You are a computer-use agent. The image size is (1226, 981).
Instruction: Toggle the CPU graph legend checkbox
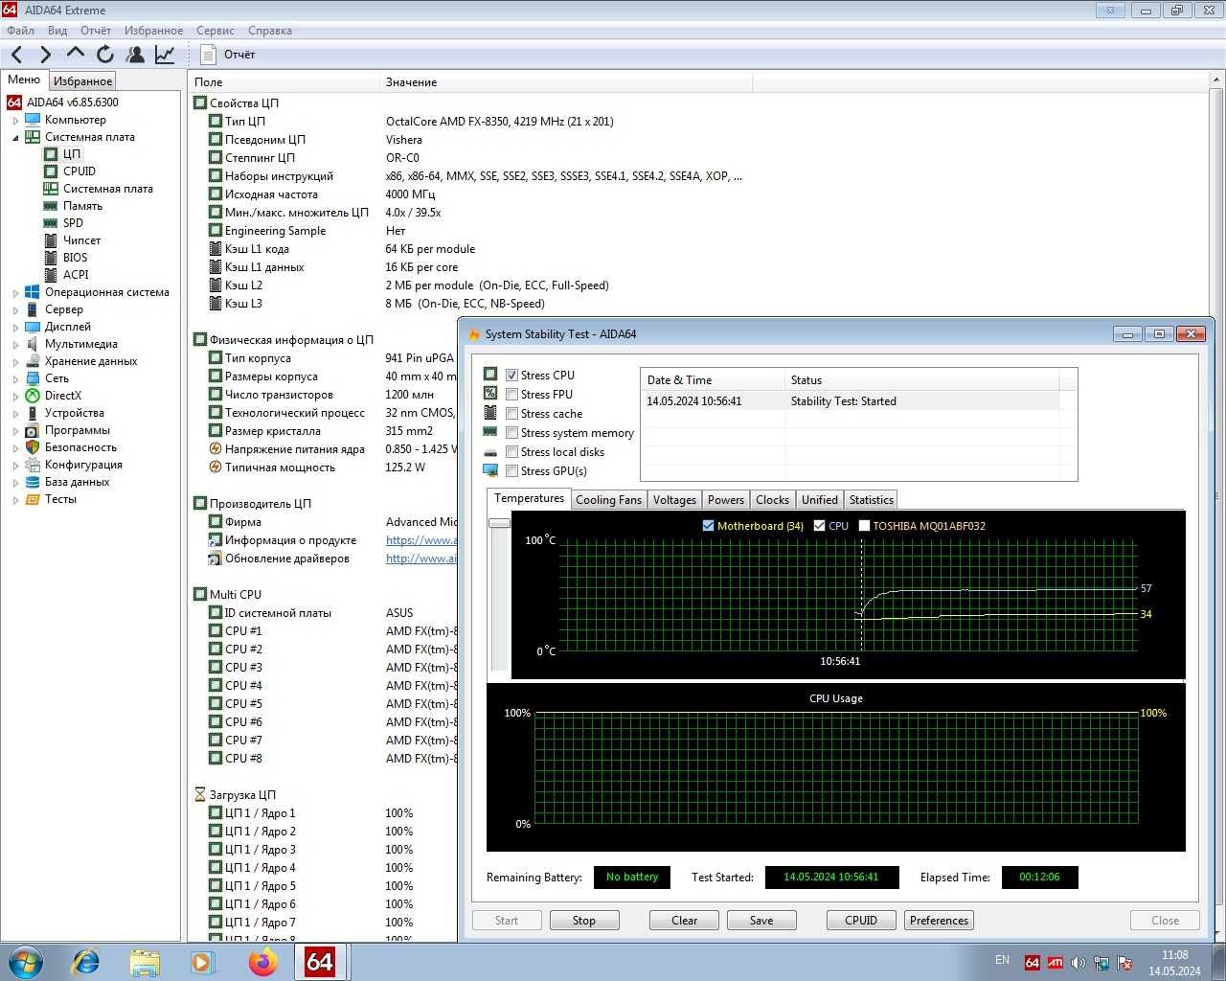click(819, 526)
